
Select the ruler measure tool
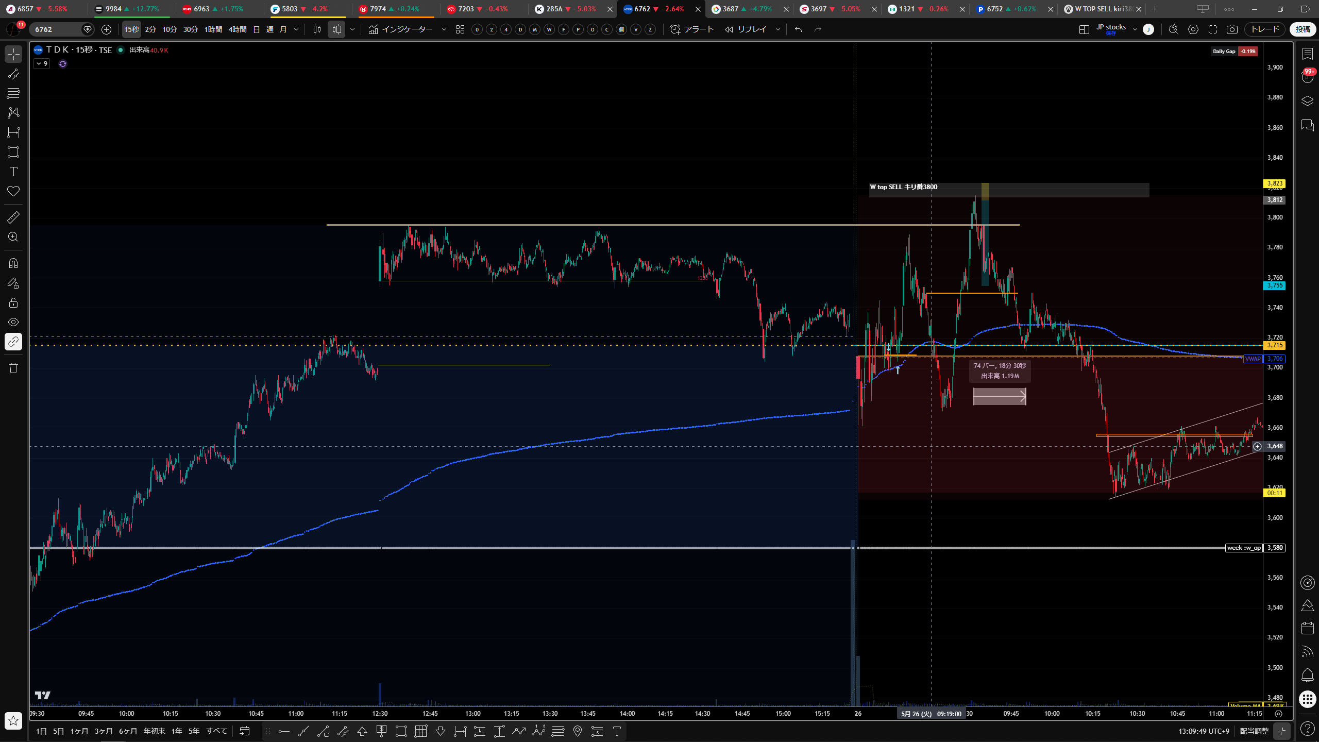[13, 217]
